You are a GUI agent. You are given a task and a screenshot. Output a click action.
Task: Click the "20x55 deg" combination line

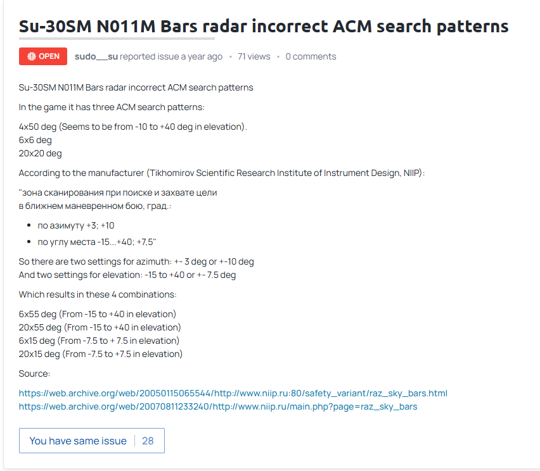100,327
